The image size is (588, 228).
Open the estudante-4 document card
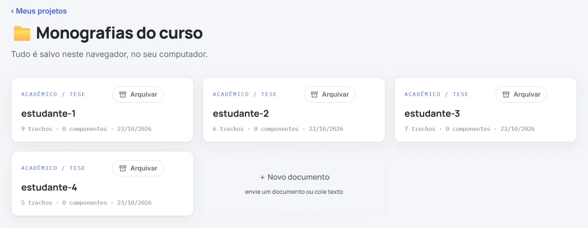[102, 184]
